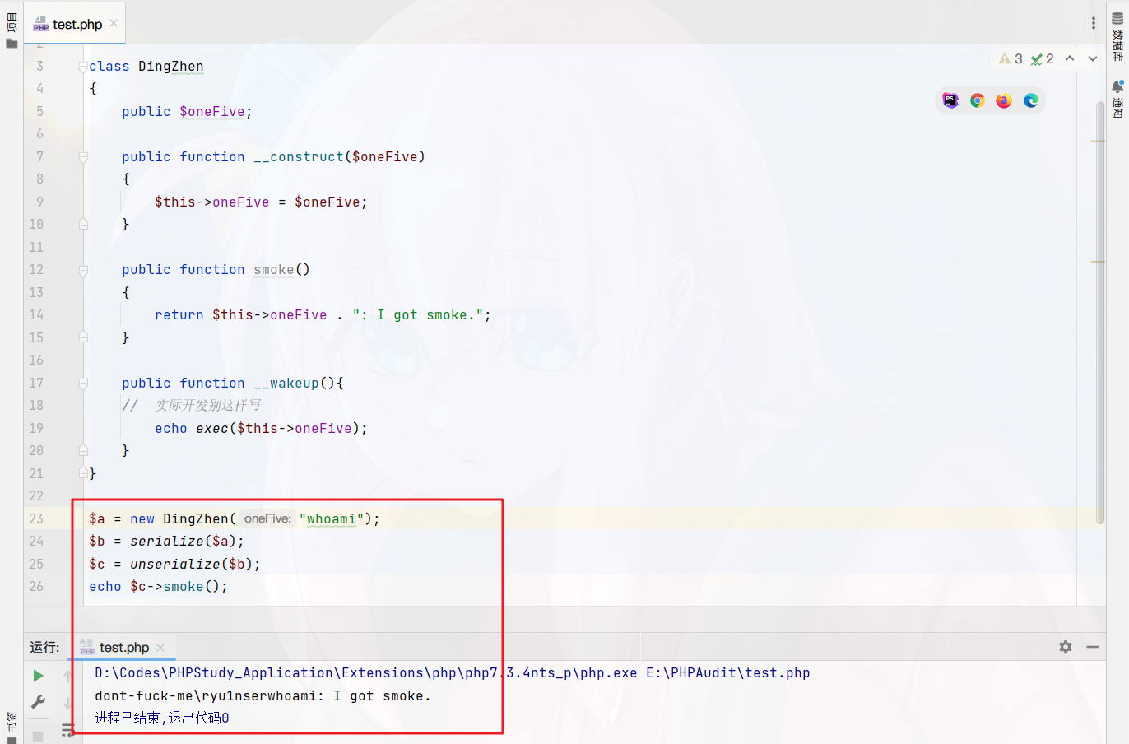
Task: Go to next highlighted error arrow
Action: 1093,58
